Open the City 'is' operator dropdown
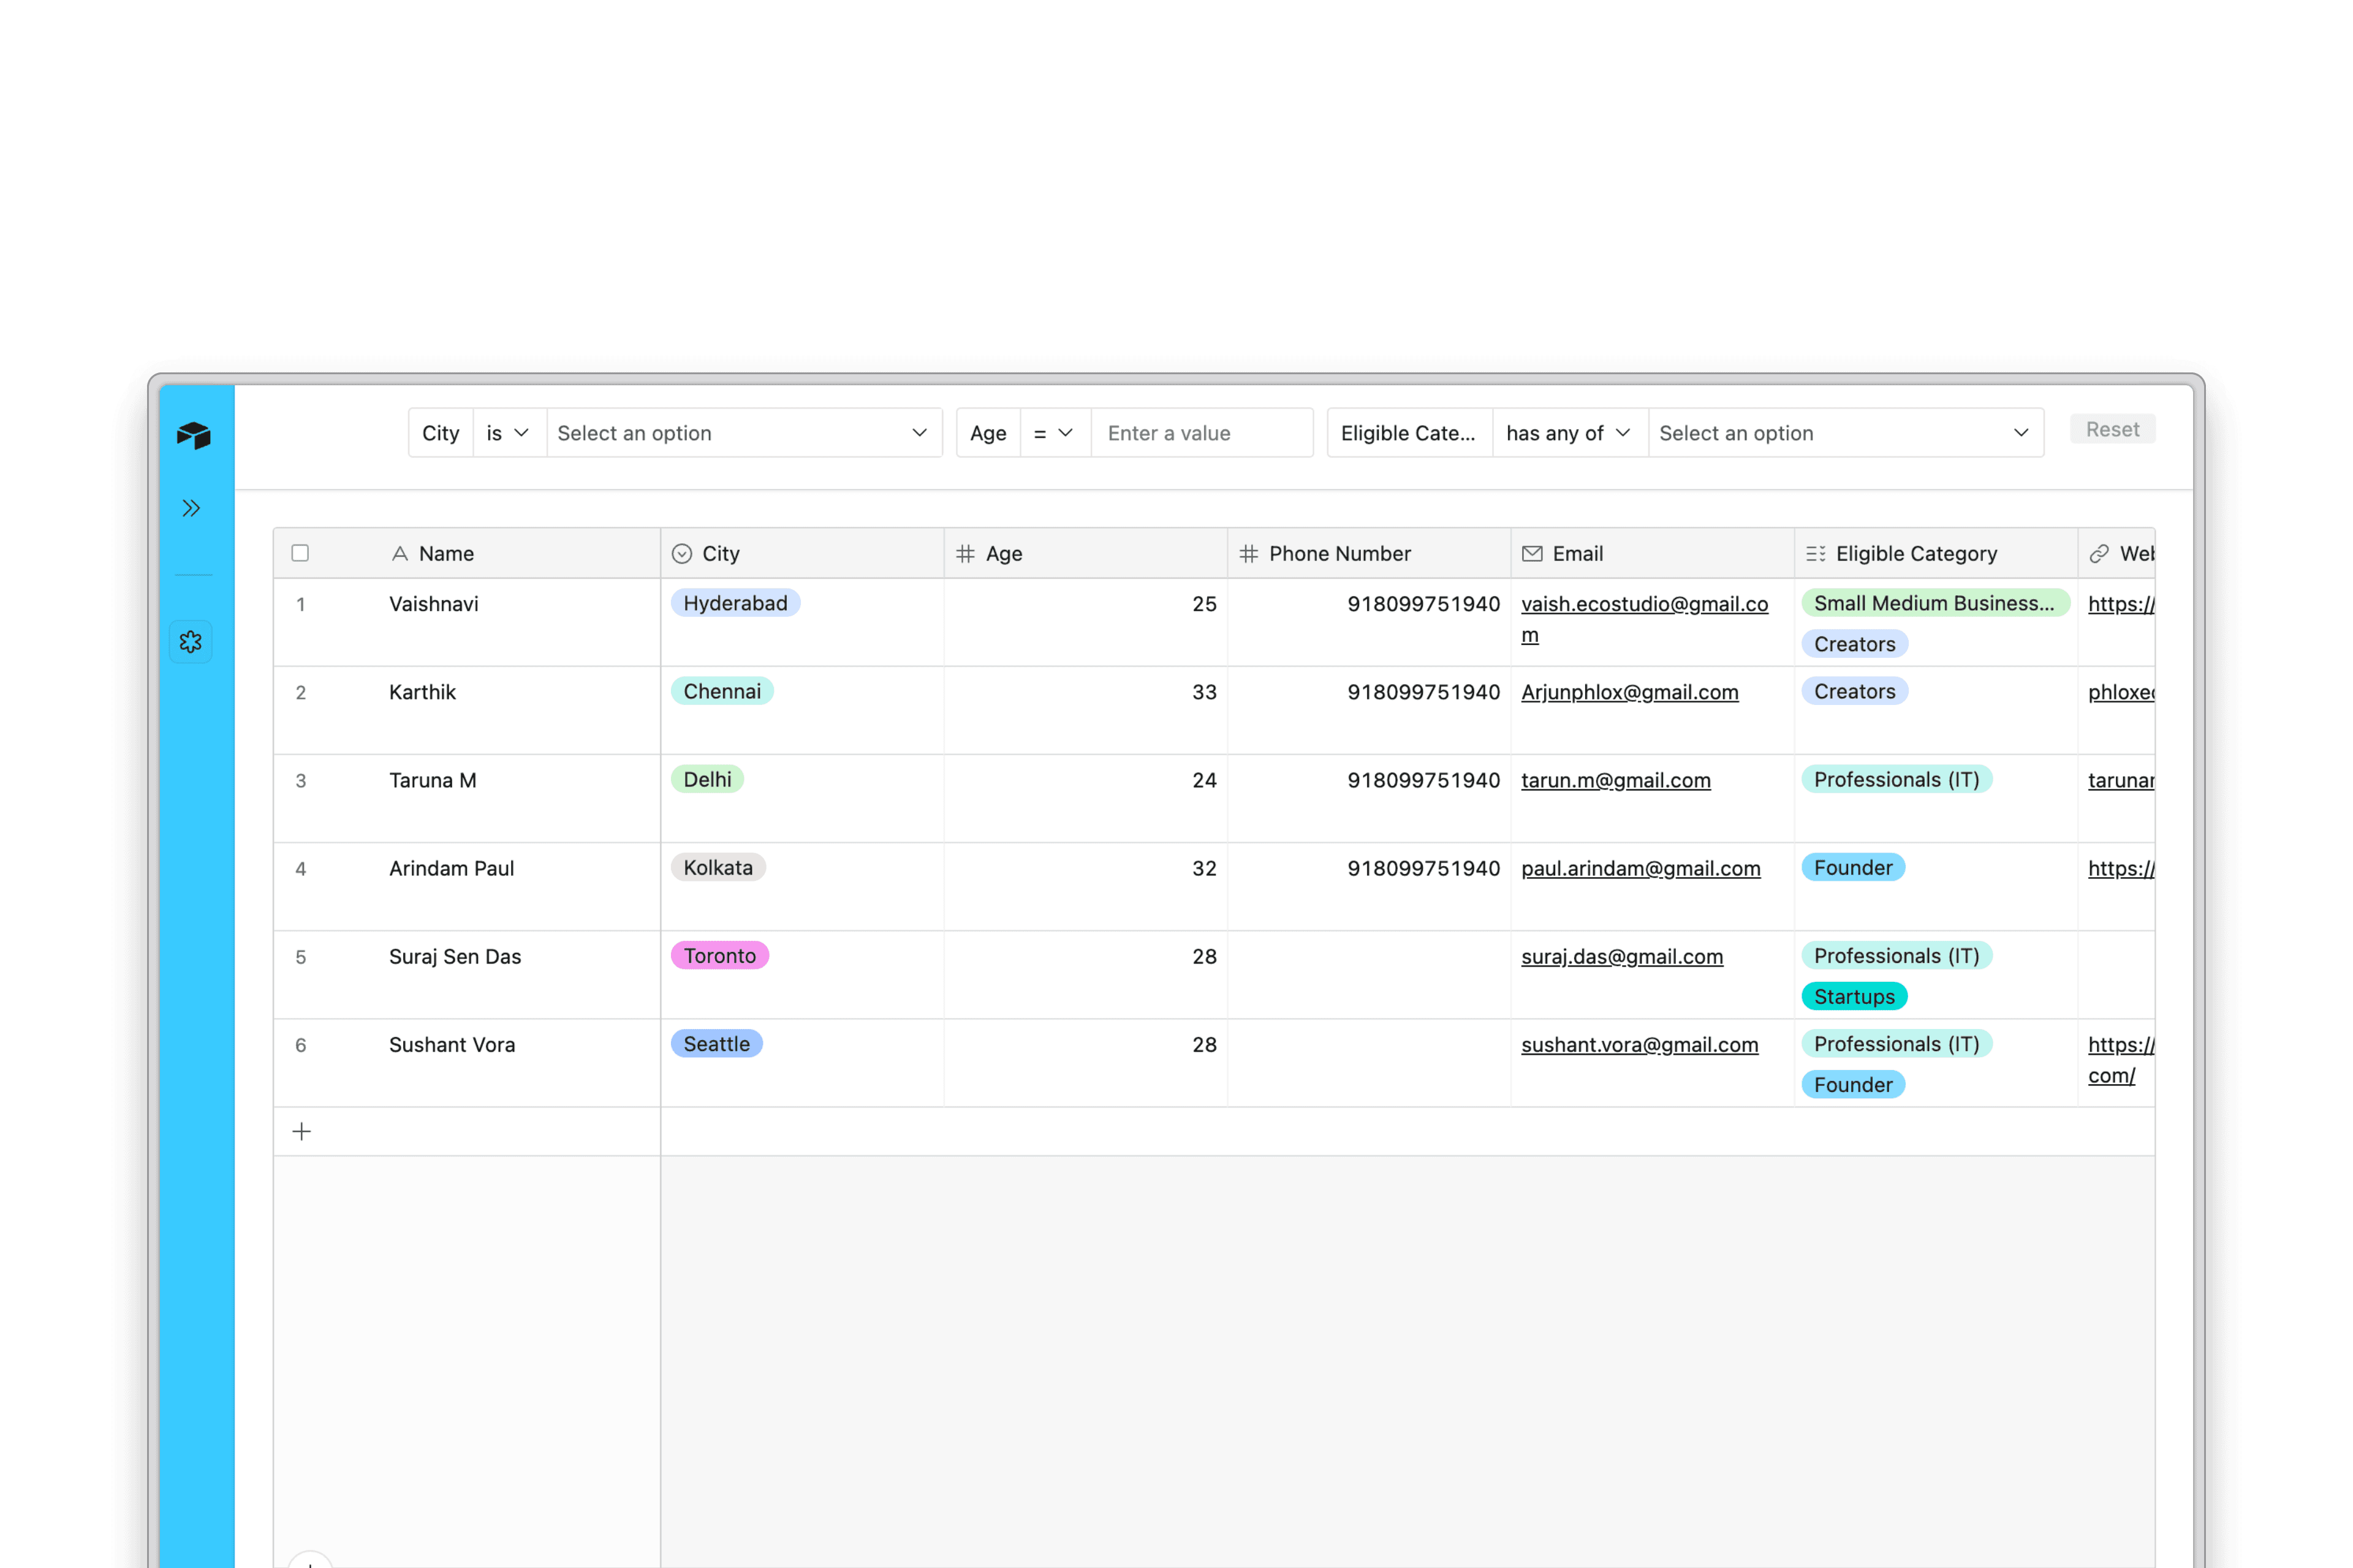2353x1568 pixels. [508, 433]
